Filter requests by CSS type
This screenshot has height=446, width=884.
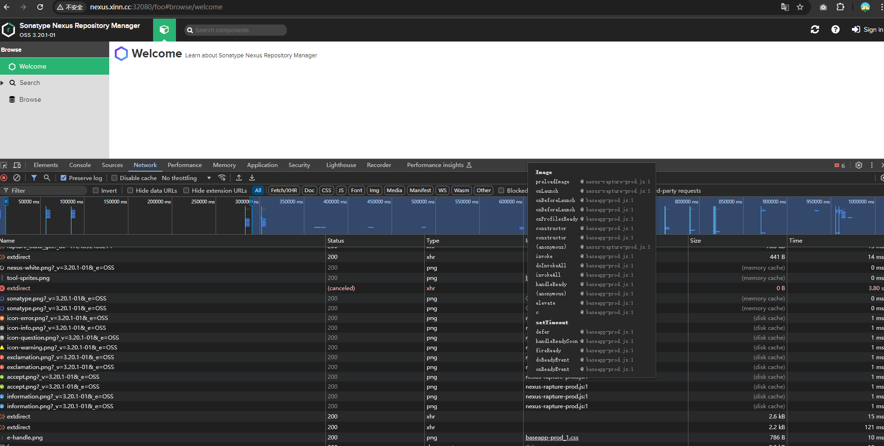tap(327, 190)
